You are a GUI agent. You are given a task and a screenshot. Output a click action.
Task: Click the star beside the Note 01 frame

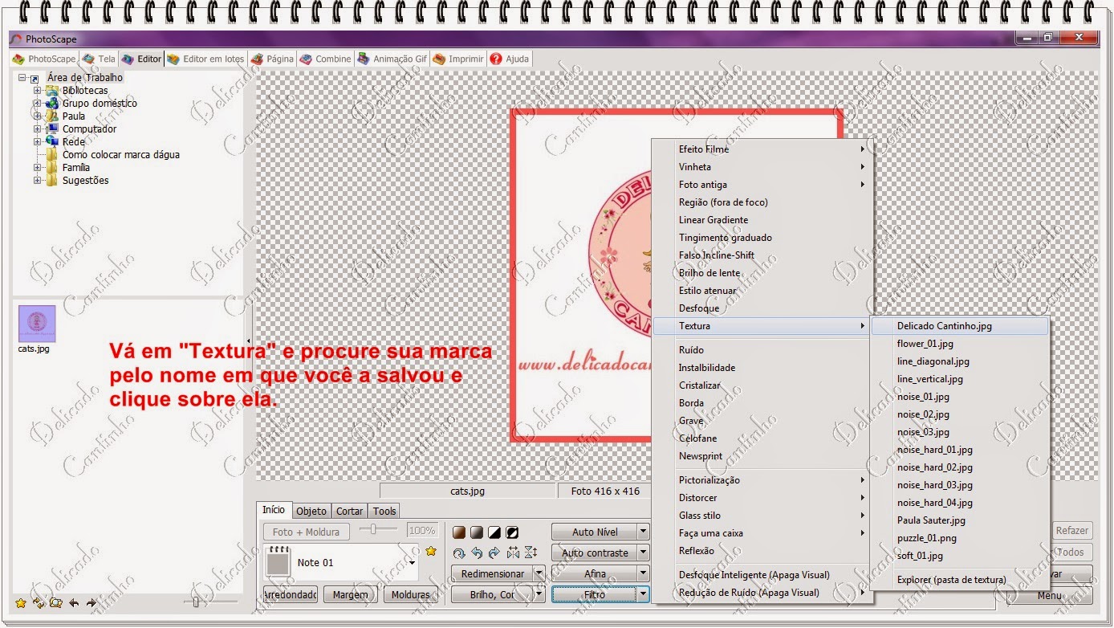tap(431, 551)
